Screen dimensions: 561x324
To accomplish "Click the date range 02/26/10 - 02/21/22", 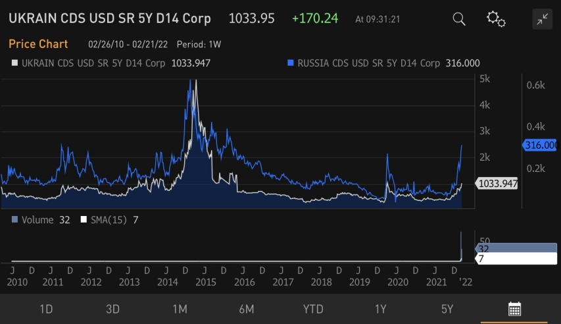I will click(128, 44).
